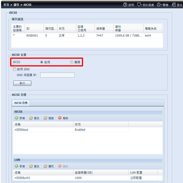Click the 7447 total capacity cell
Image resolution: width=183 pixels, height=183 pixels.
point(100,35)
